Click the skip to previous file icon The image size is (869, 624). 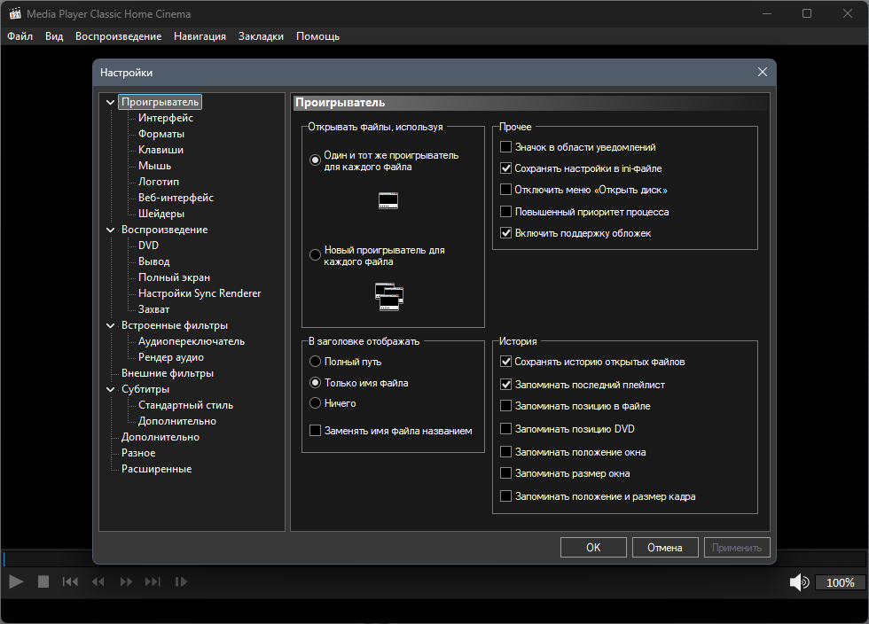click(x=70, y=581)
